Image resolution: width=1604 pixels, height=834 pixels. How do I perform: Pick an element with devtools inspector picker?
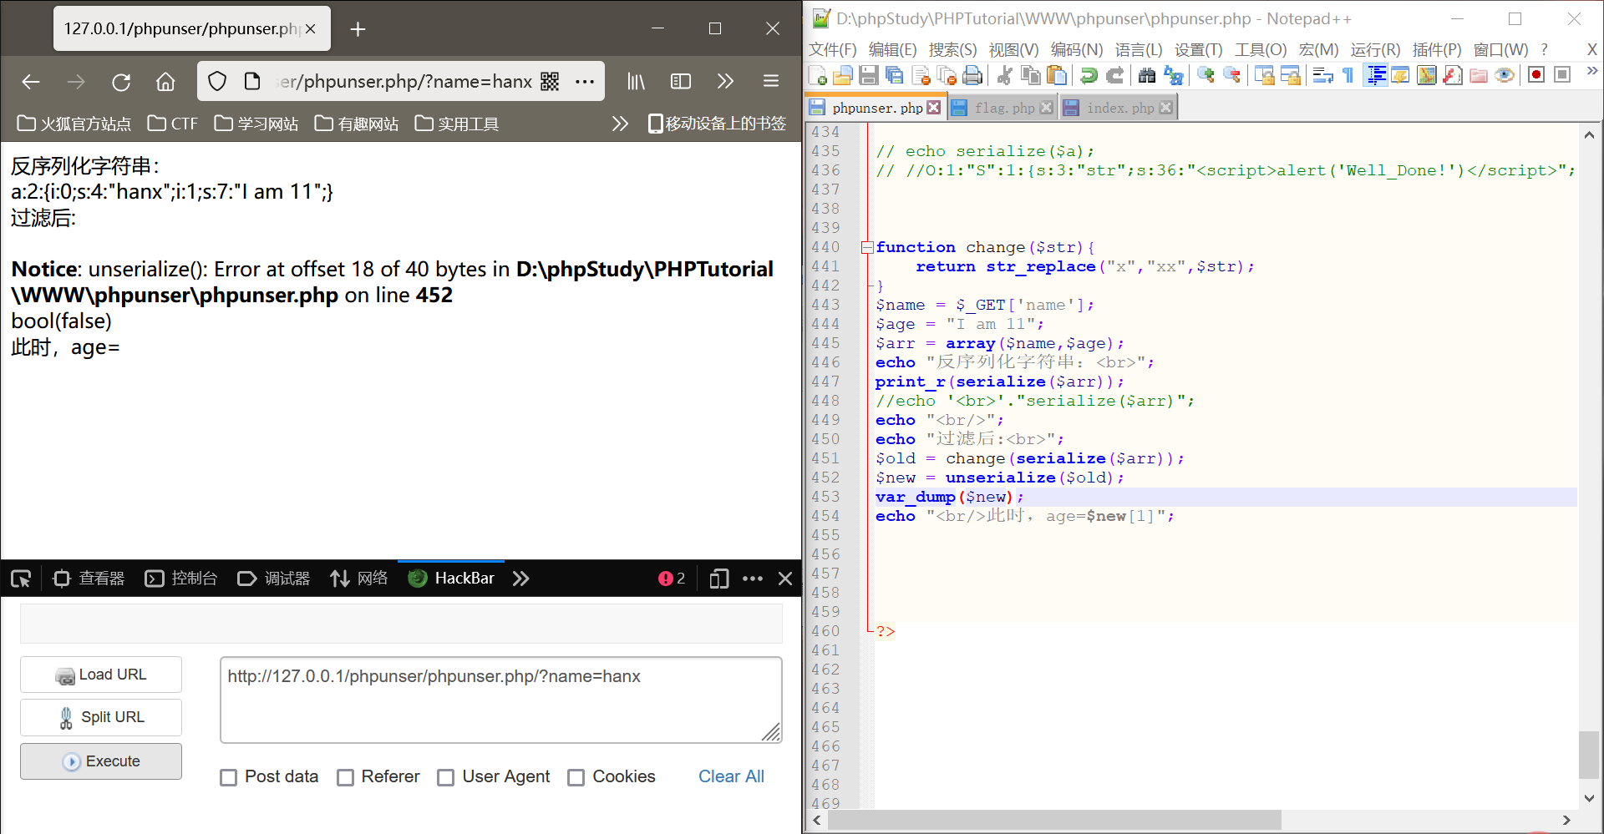21,579
